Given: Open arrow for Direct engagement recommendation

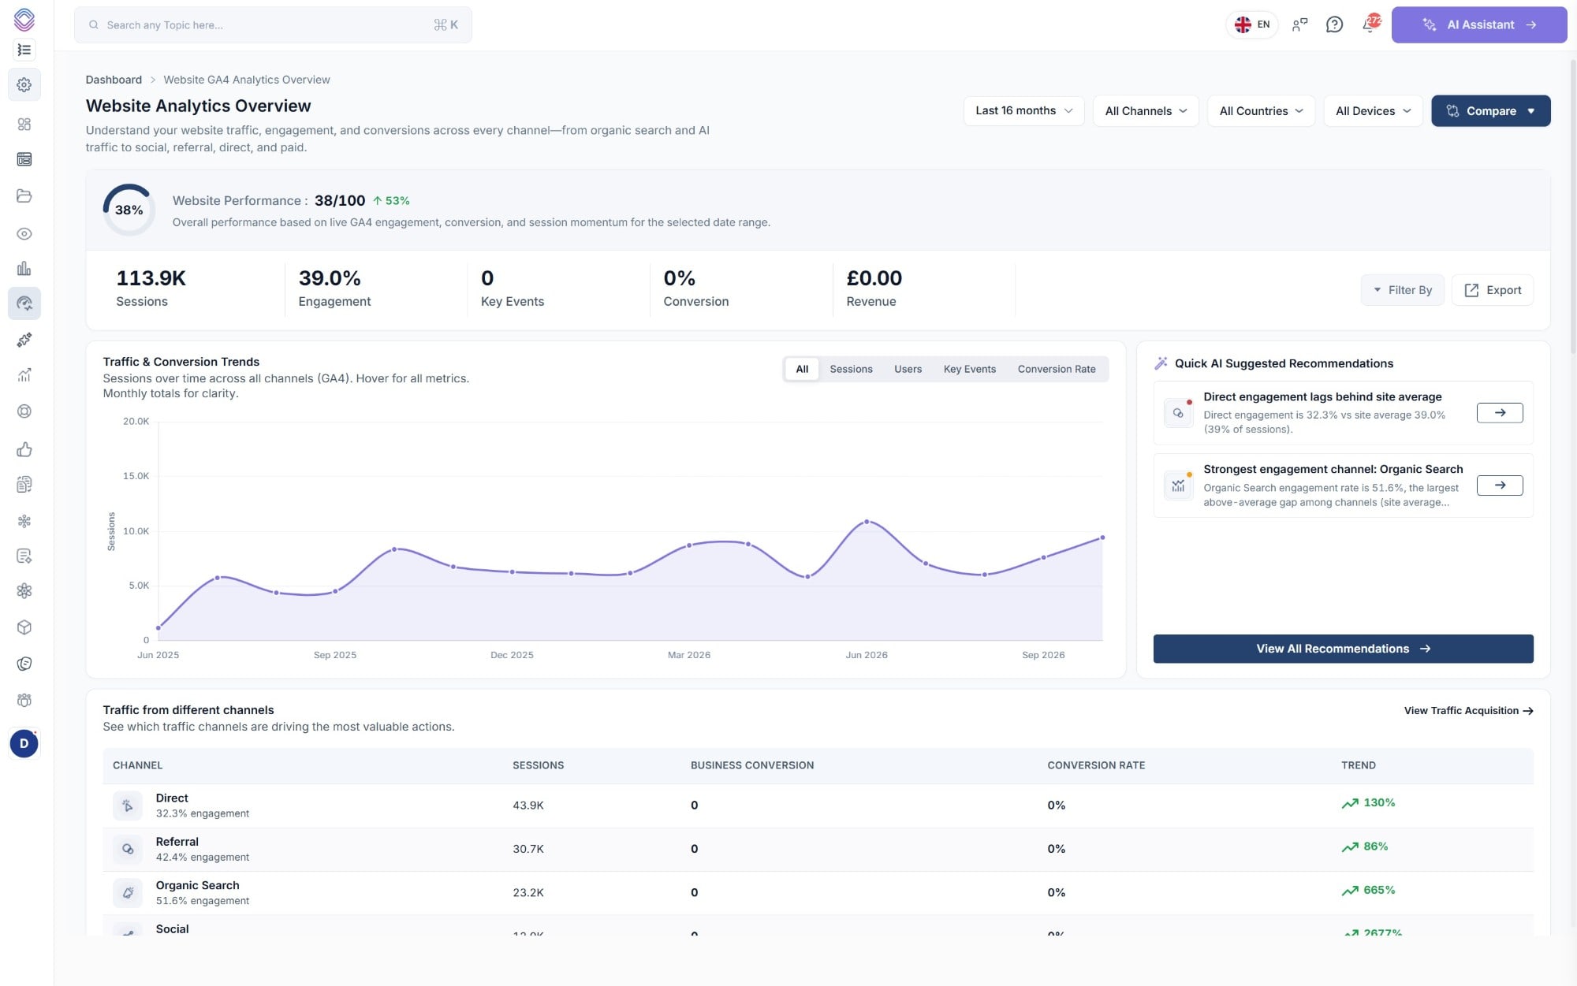Looking at the screenshot, I should pos(1499,412).
